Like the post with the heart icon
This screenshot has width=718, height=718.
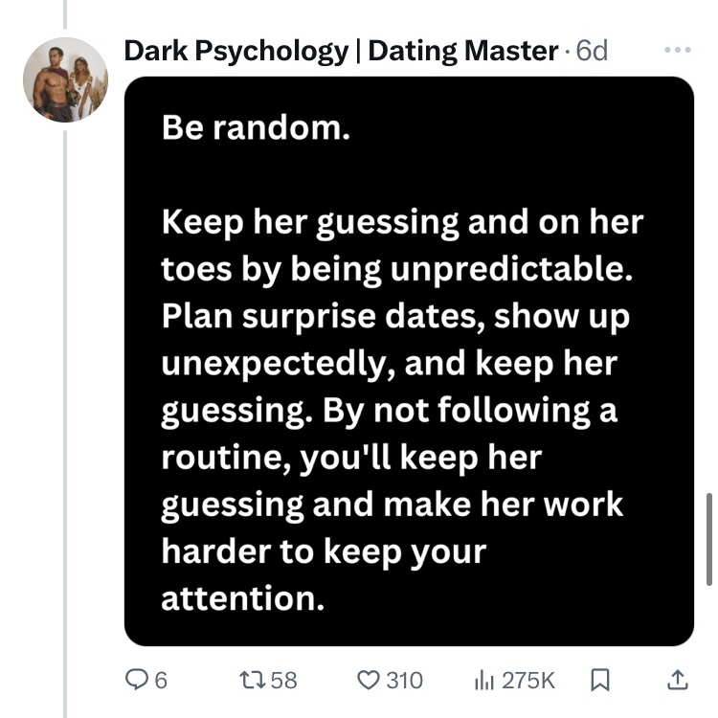368,680
